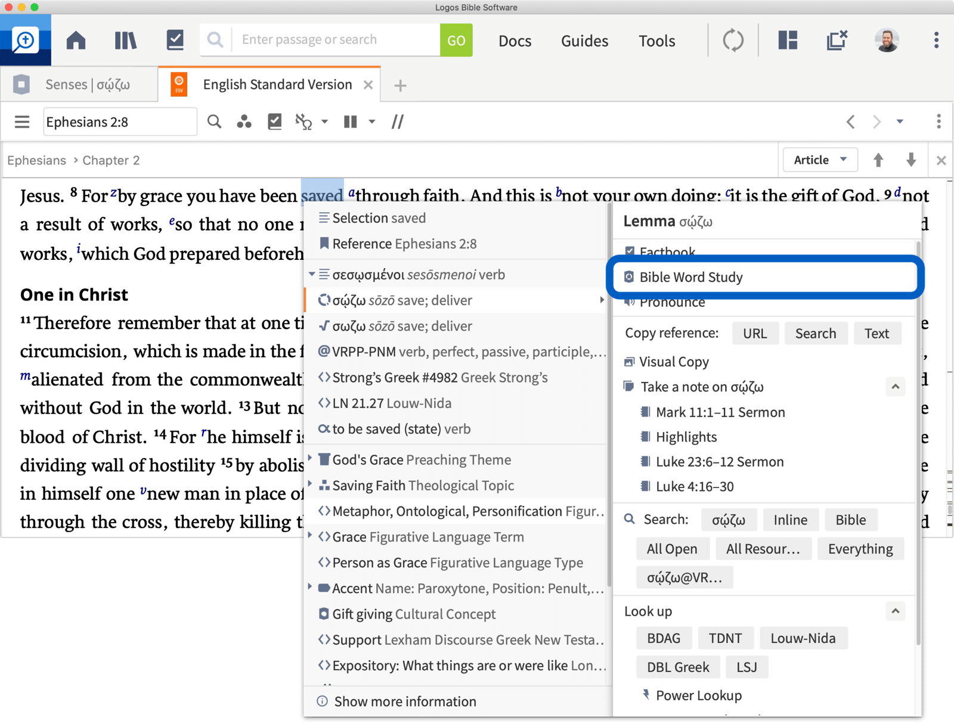This screenshot has width=954, height=724.
Task: Go back with the left arrow
Action: (851, 122)
